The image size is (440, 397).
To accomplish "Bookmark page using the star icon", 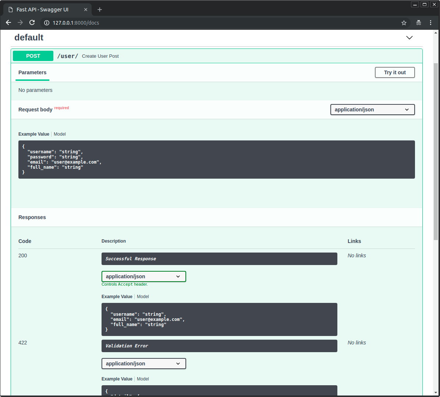I will [x=404, y=23].
